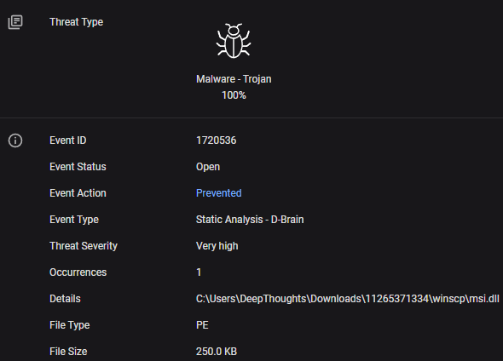Click the Event Action label

(78, 193)
